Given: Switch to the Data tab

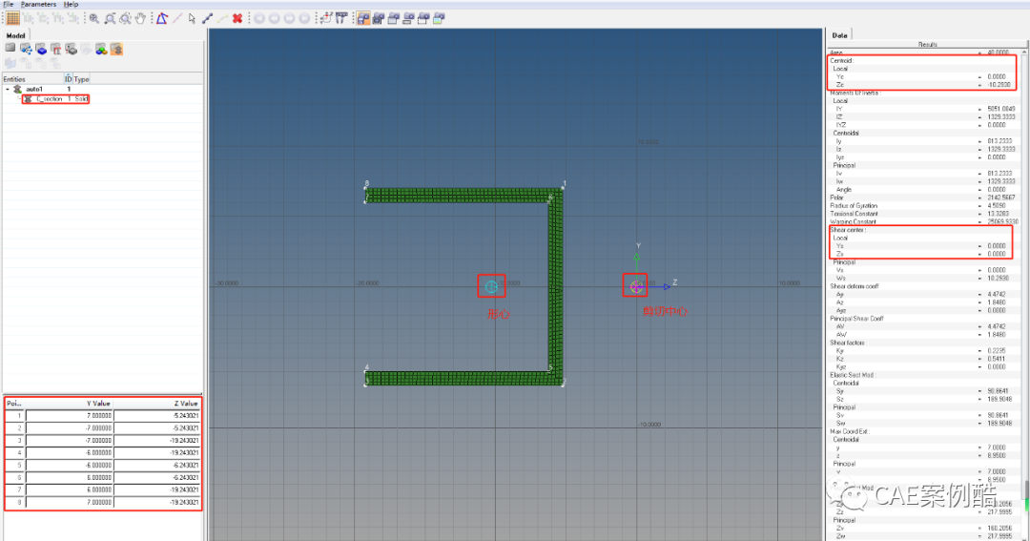Looking at the screenshot, I should click(x=839, y=35).
